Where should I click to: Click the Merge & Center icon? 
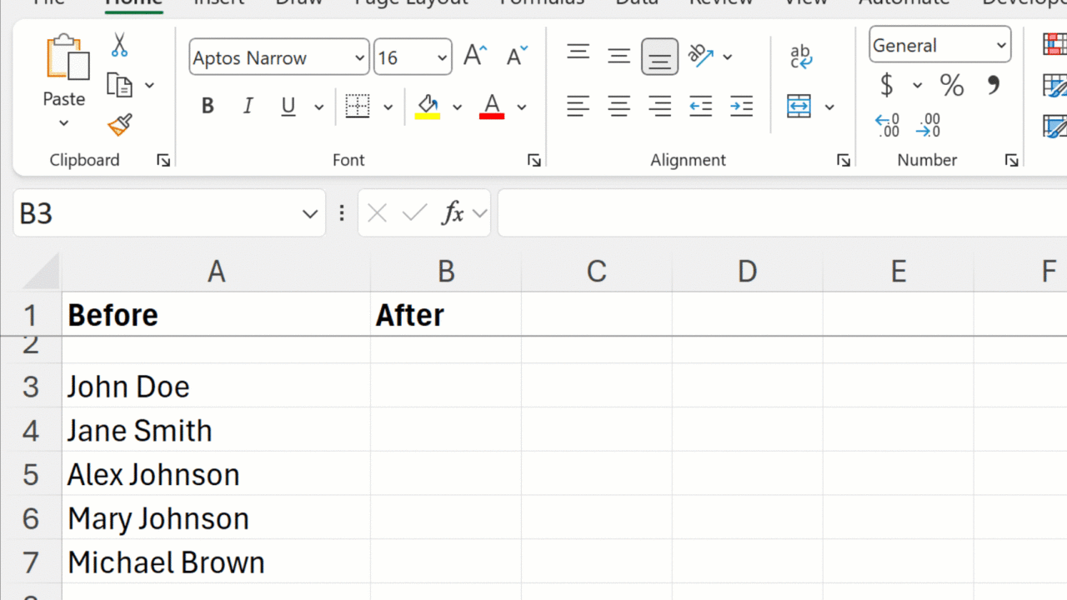(x=799, y=107)
